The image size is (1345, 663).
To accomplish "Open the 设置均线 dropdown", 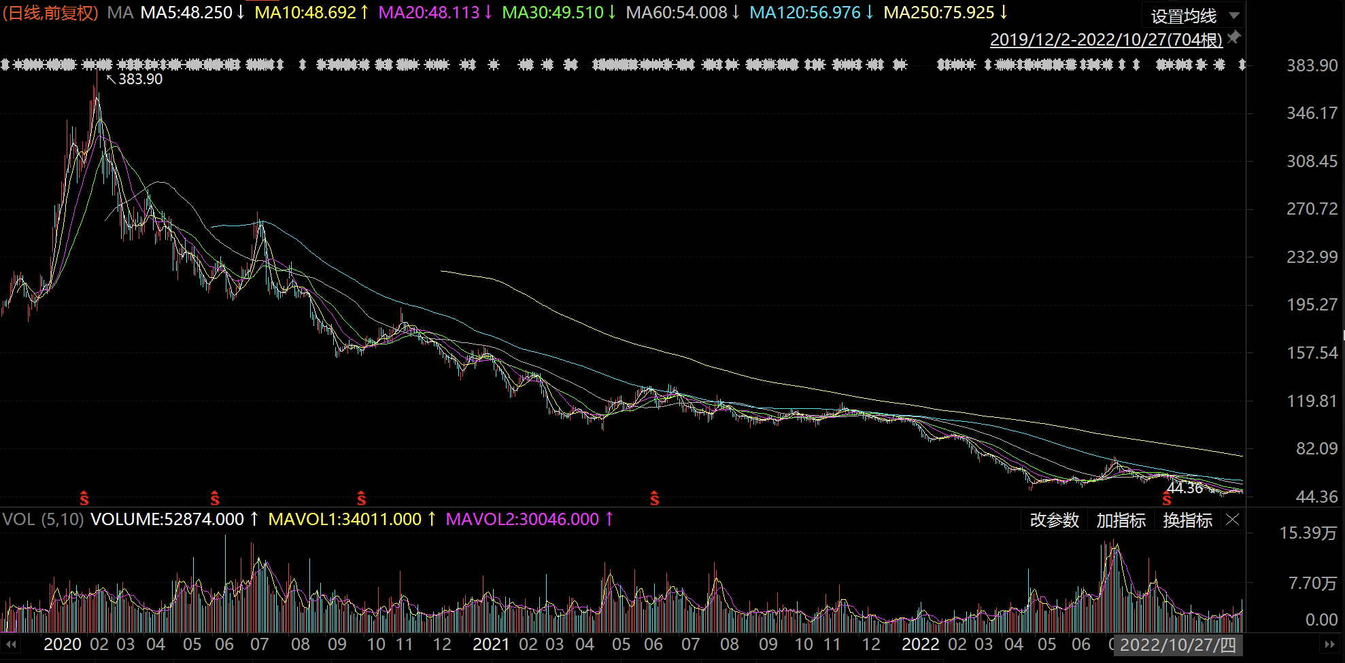I will coord(1194,16).
